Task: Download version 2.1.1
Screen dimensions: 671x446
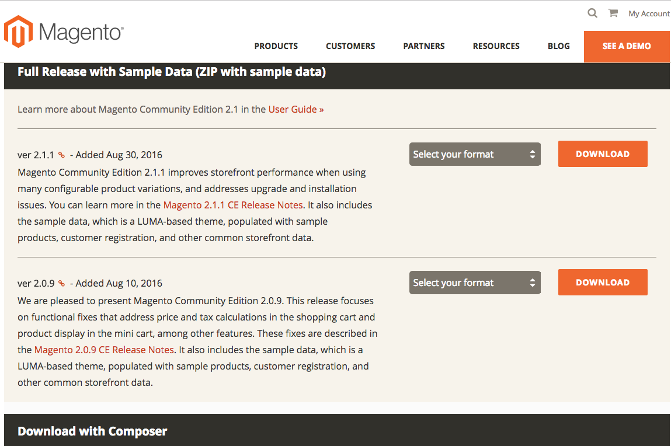Action: 603,154
